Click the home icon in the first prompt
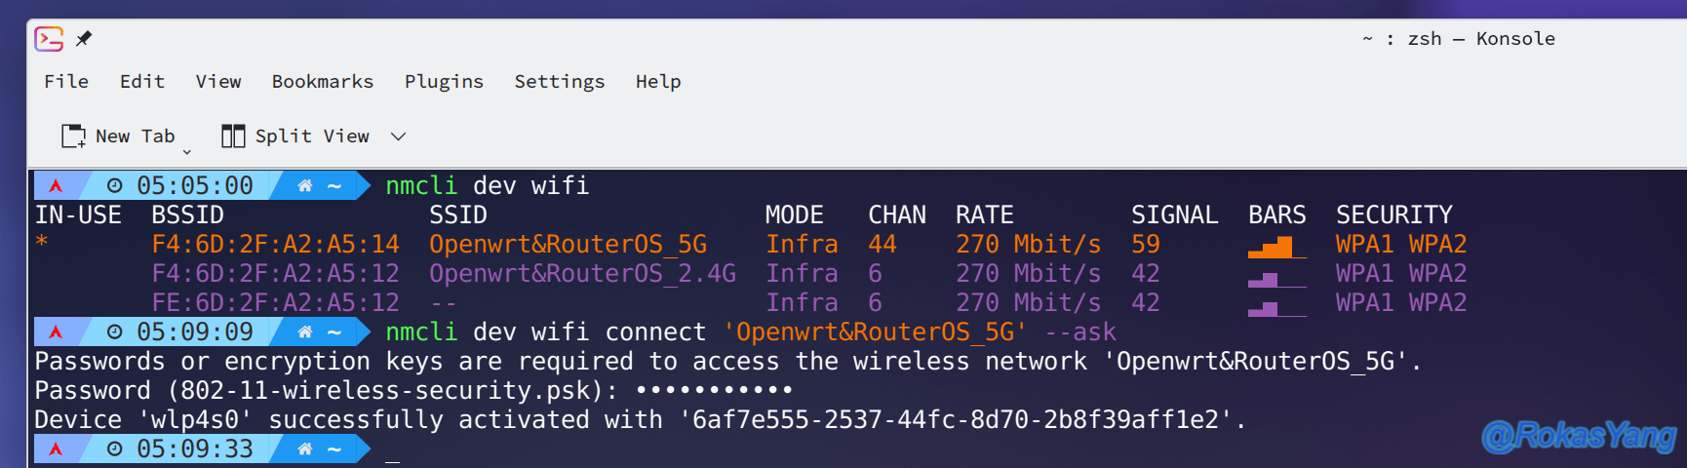 tap(305, 185)
